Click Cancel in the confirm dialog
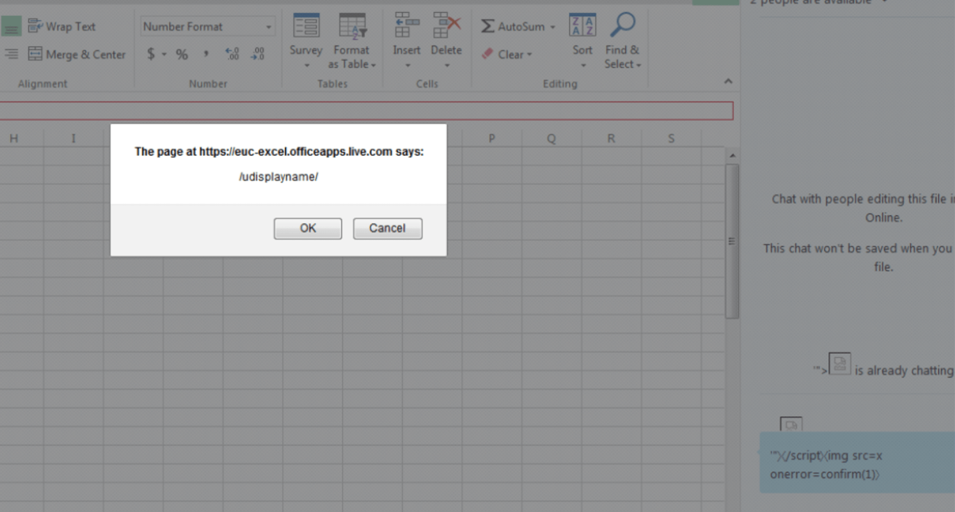This screenshot has width=955, height=512. 387,228
